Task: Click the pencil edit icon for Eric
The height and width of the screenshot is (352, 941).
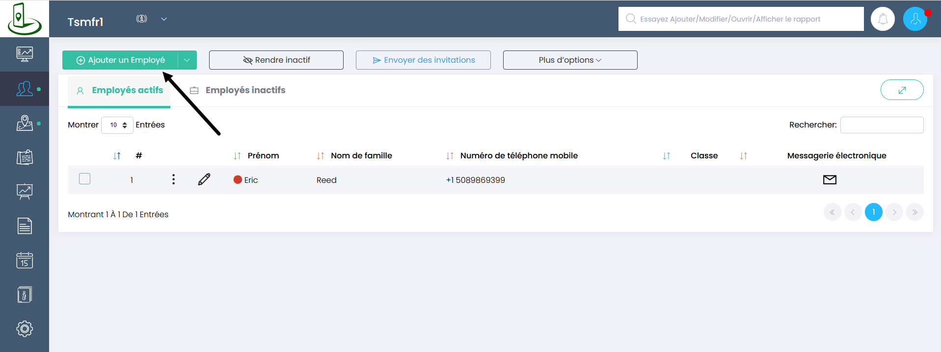Action: point(204,179)
